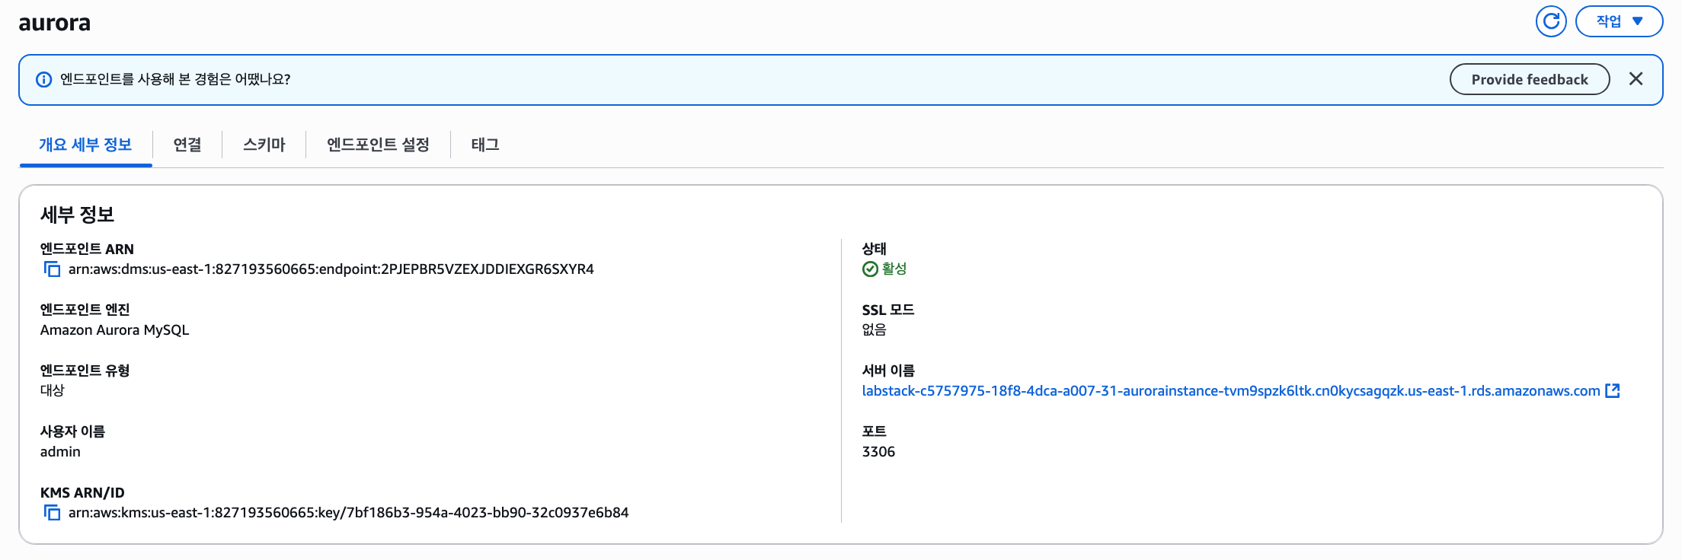Click the KMS key ARN text
1682x560 pixels.
click(349, 512)
